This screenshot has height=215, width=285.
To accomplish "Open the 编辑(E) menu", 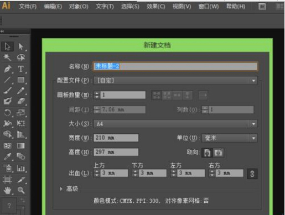I will 53,7.
